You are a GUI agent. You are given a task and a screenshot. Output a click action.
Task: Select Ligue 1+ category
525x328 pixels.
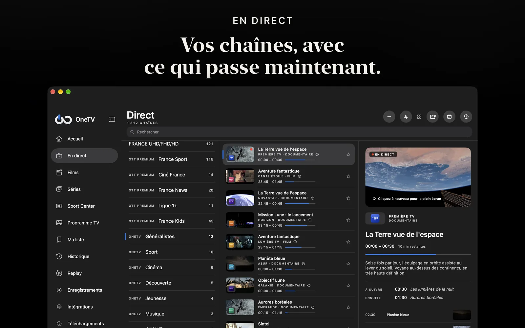click(x=171, y=206)
